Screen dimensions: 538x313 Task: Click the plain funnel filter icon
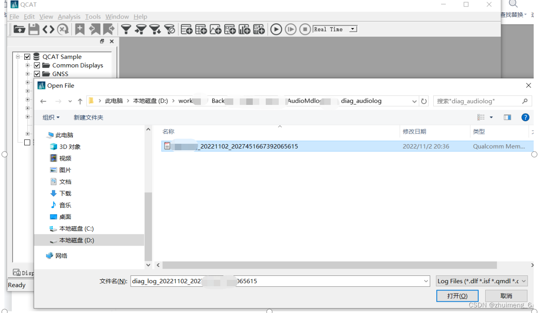point(126,29)
